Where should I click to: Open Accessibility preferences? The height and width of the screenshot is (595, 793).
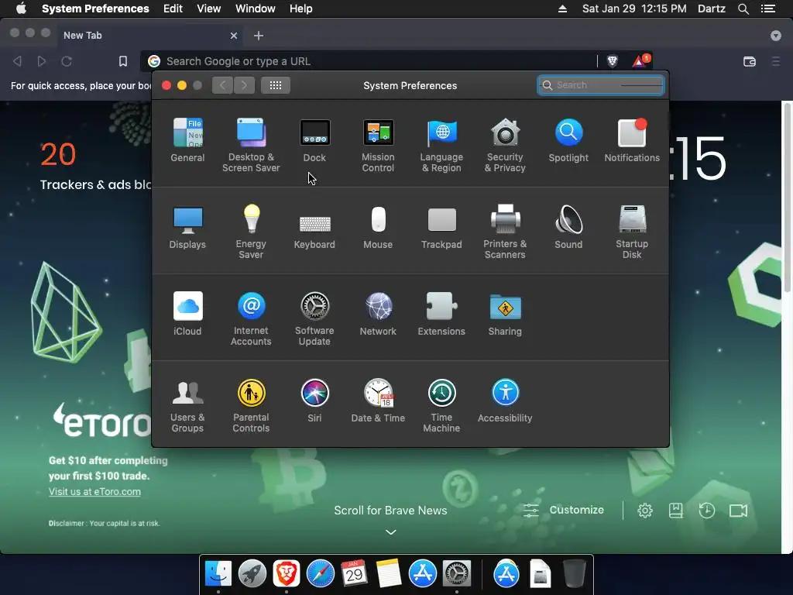505,401
